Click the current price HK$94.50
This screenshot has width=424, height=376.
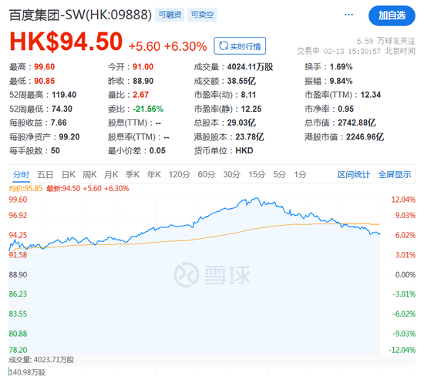66,42
